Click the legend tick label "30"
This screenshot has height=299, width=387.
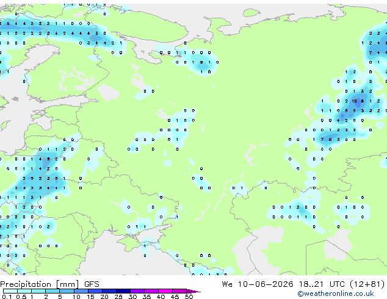132,297
